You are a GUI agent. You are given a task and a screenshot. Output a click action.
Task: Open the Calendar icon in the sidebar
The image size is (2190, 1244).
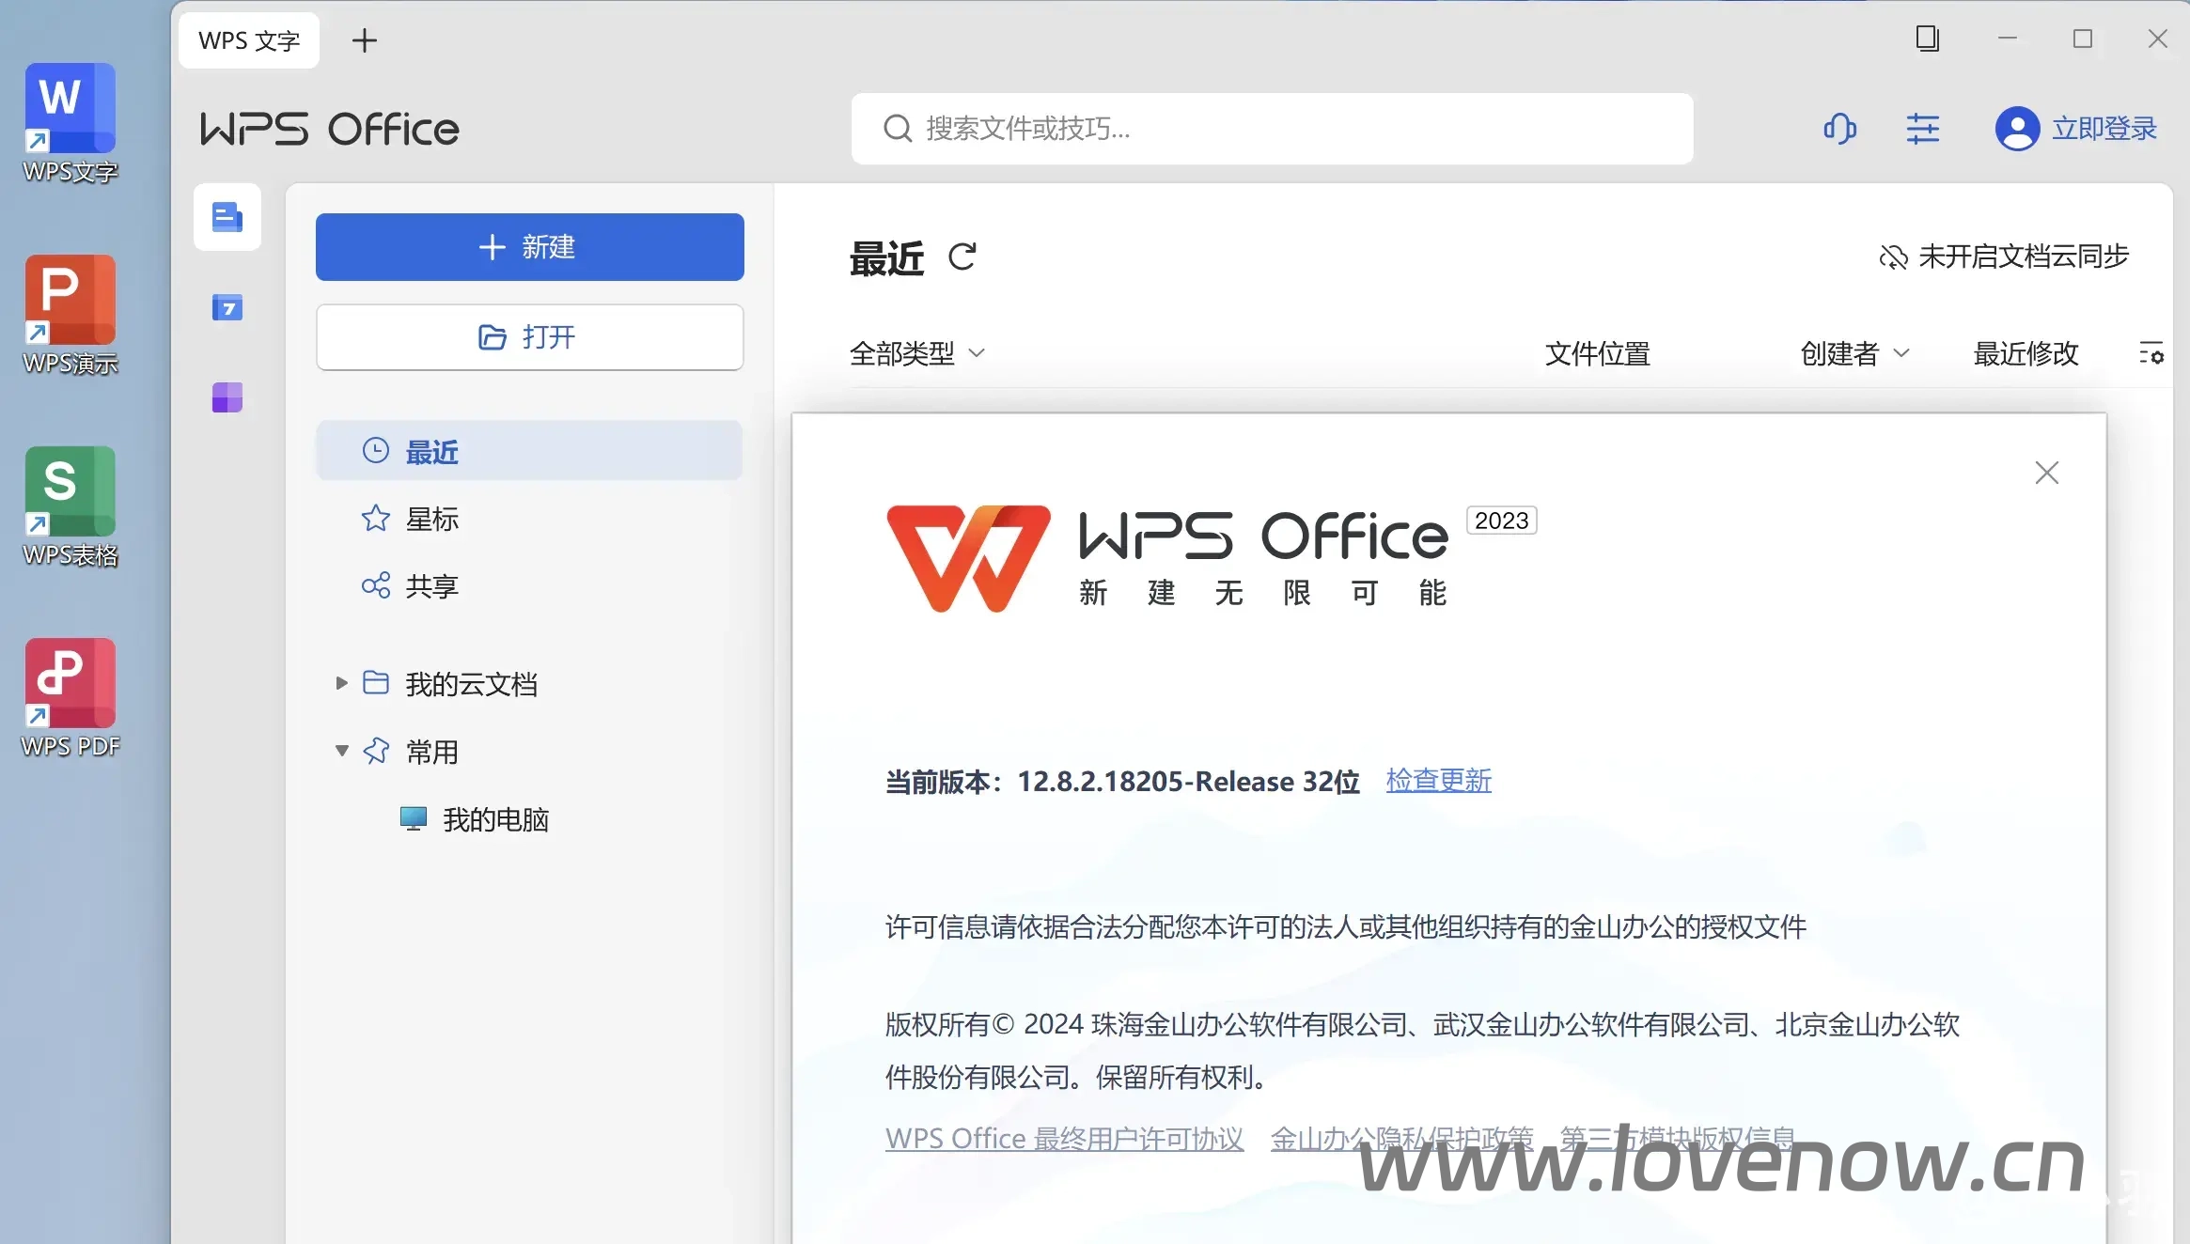point(227,307)
